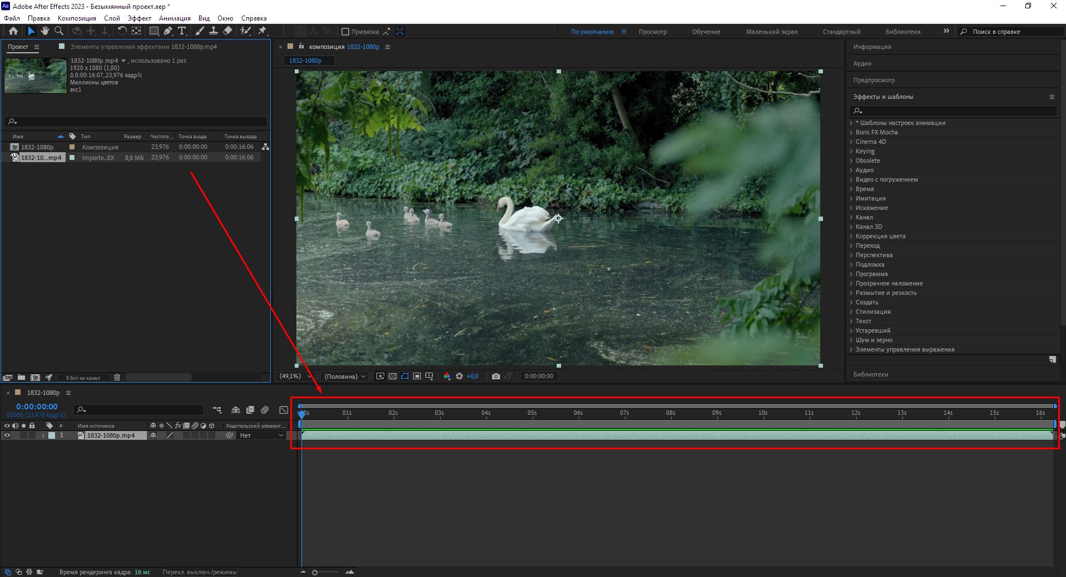The image size is (1066, 577).
Task: Open the parent Нет dropdown for layer 1
Action: [261, 435]
